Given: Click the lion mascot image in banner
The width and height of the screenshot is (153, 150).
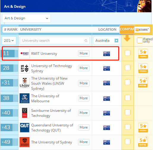Looking at the screenshot, I should coord(144,6).
